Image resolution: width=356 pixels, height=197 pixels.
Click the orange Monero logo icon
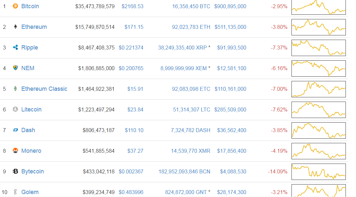pyautogui.click(x=15, y=151)
